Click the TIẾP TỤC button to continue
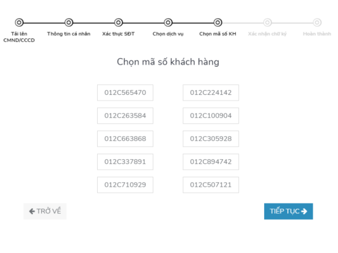 (289, 211)
